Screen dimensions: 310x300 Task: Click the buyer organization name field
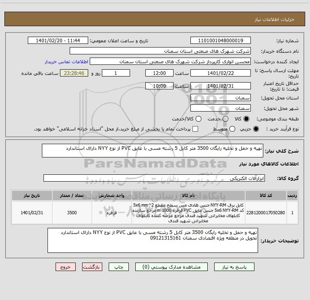click(x=160, y=51)
